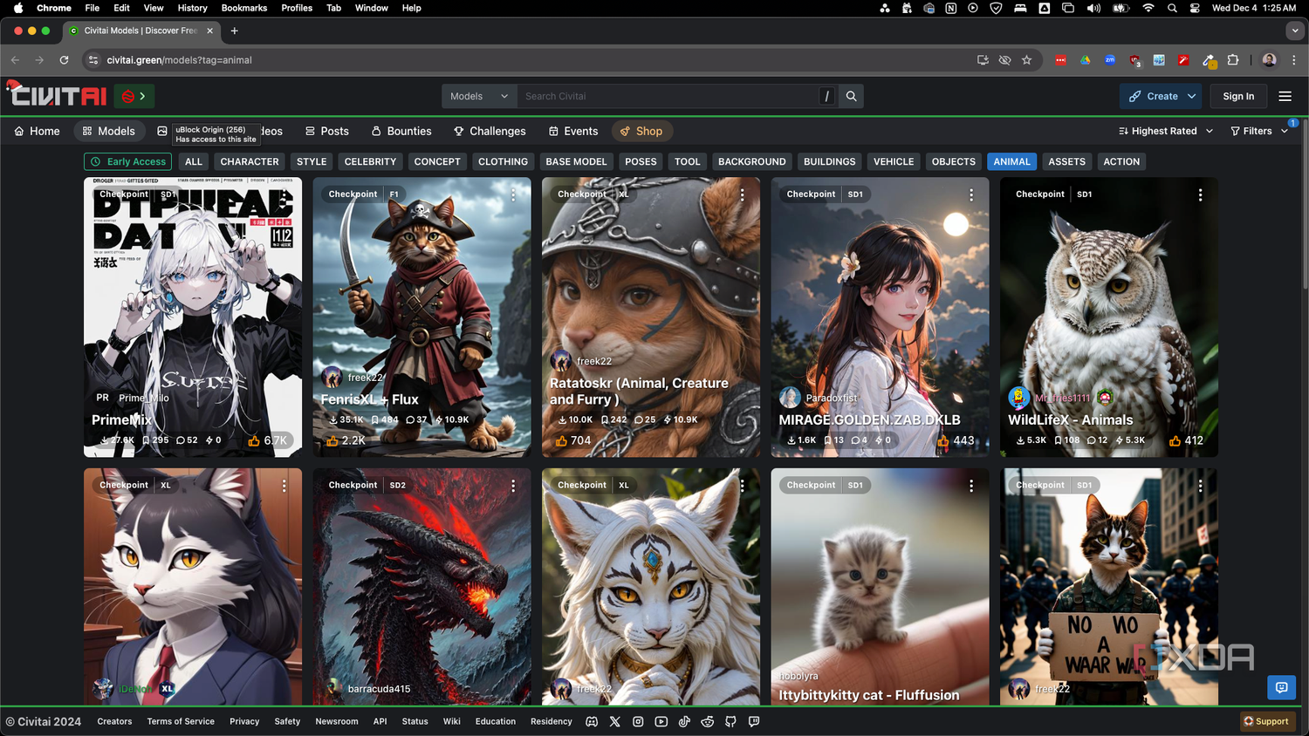The height and width of the screenshot is (736, 1309).
Task: Open Chrome History menu
Action: click(x=192, y=8)
